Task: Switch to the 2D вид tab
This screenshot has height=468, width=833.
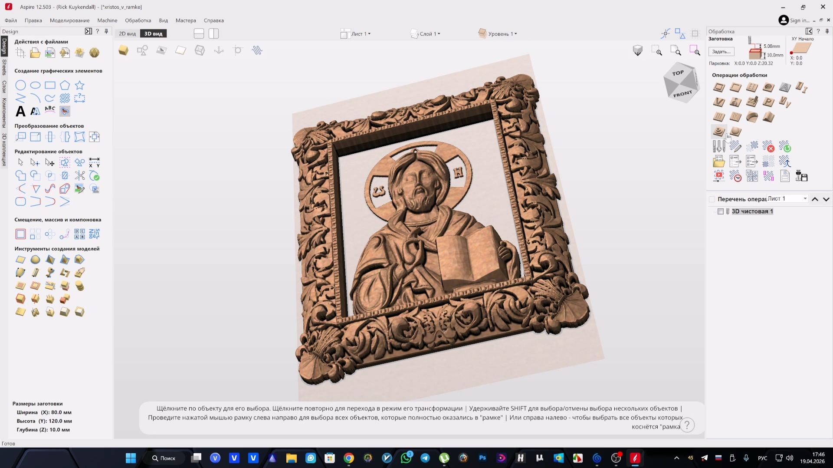Action: pyautogui.click(x=127, y=33)
